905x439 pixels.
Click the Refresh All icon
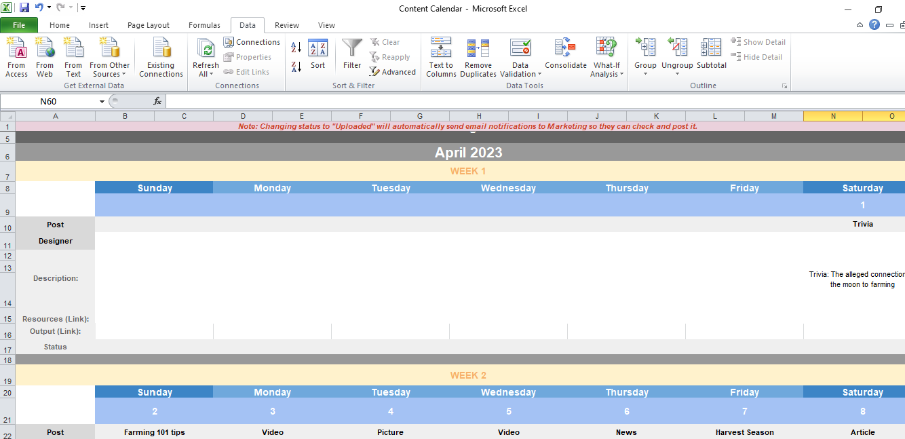click(x=206, y=48)
